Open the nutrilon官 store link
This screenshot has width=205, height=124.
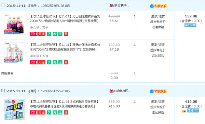(122, 91)
